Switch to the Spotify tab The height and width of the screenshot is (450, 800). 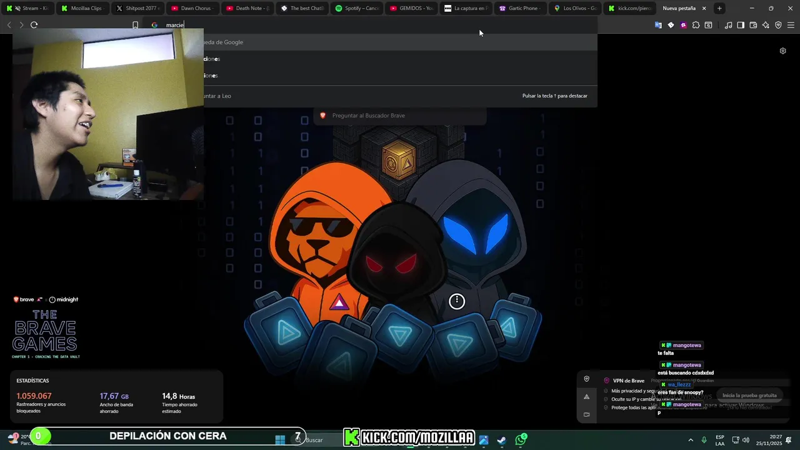(x=356, y=8)
